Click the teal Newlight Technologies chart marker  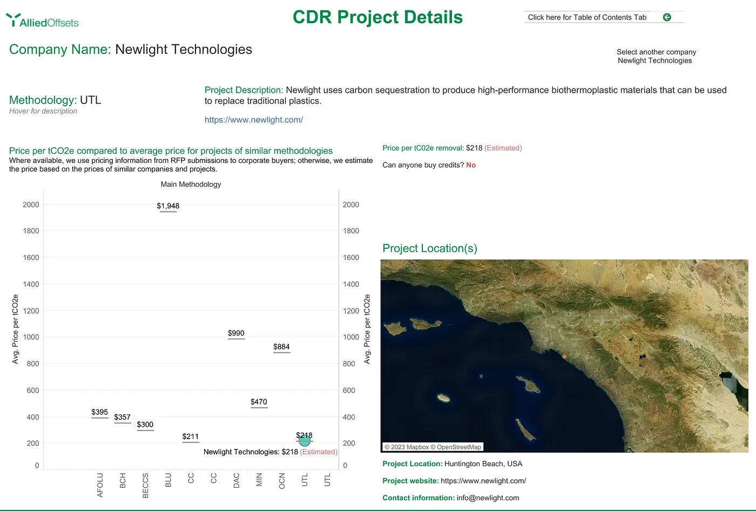pos(305,441)
